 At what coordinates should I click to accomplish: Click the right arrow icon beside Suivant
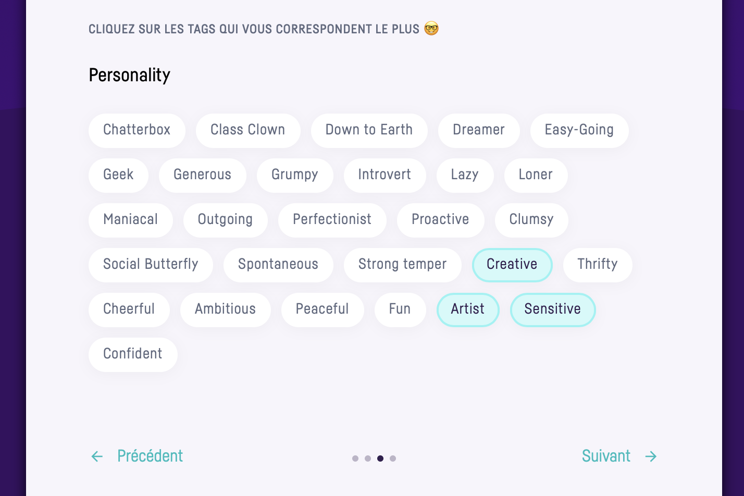coord(651,457)
